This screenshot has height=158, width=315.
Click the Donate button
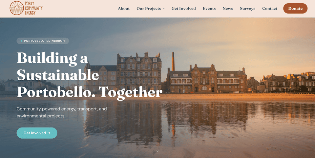295,9
